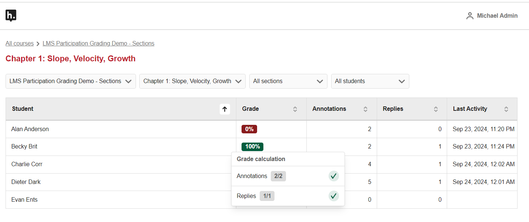Click the Last Activity sort icon

point(506,109)
